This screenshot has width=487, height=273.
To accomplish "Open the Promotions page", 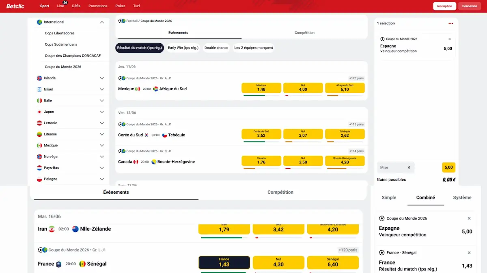I will pyautogui.click(x=98, y=6).
